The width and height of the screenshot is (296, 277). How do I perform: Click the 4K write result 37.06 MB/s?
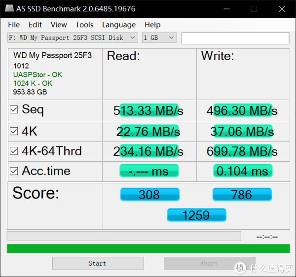point(242,132)
